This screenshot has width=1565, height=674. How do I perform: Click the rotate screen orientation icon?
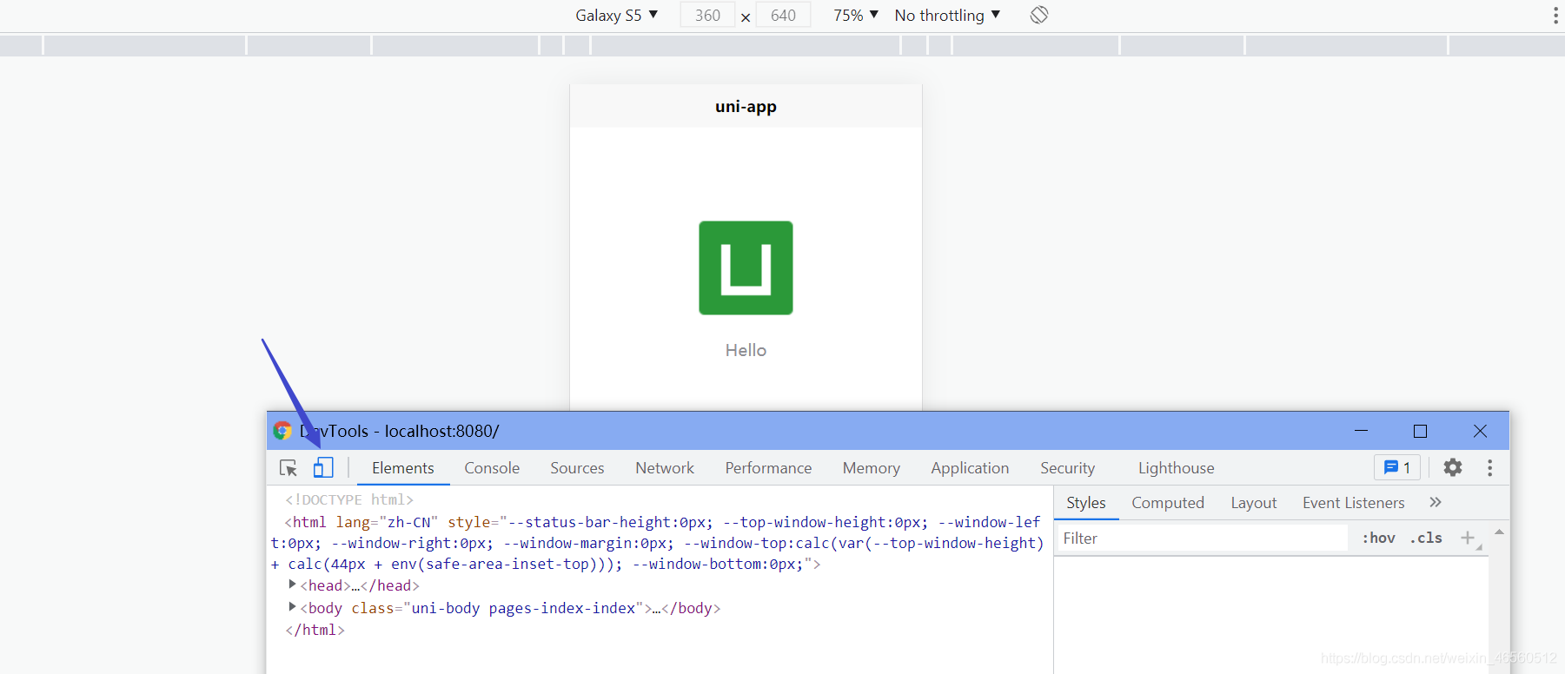pyautogui.click(x=1039, y=15)
